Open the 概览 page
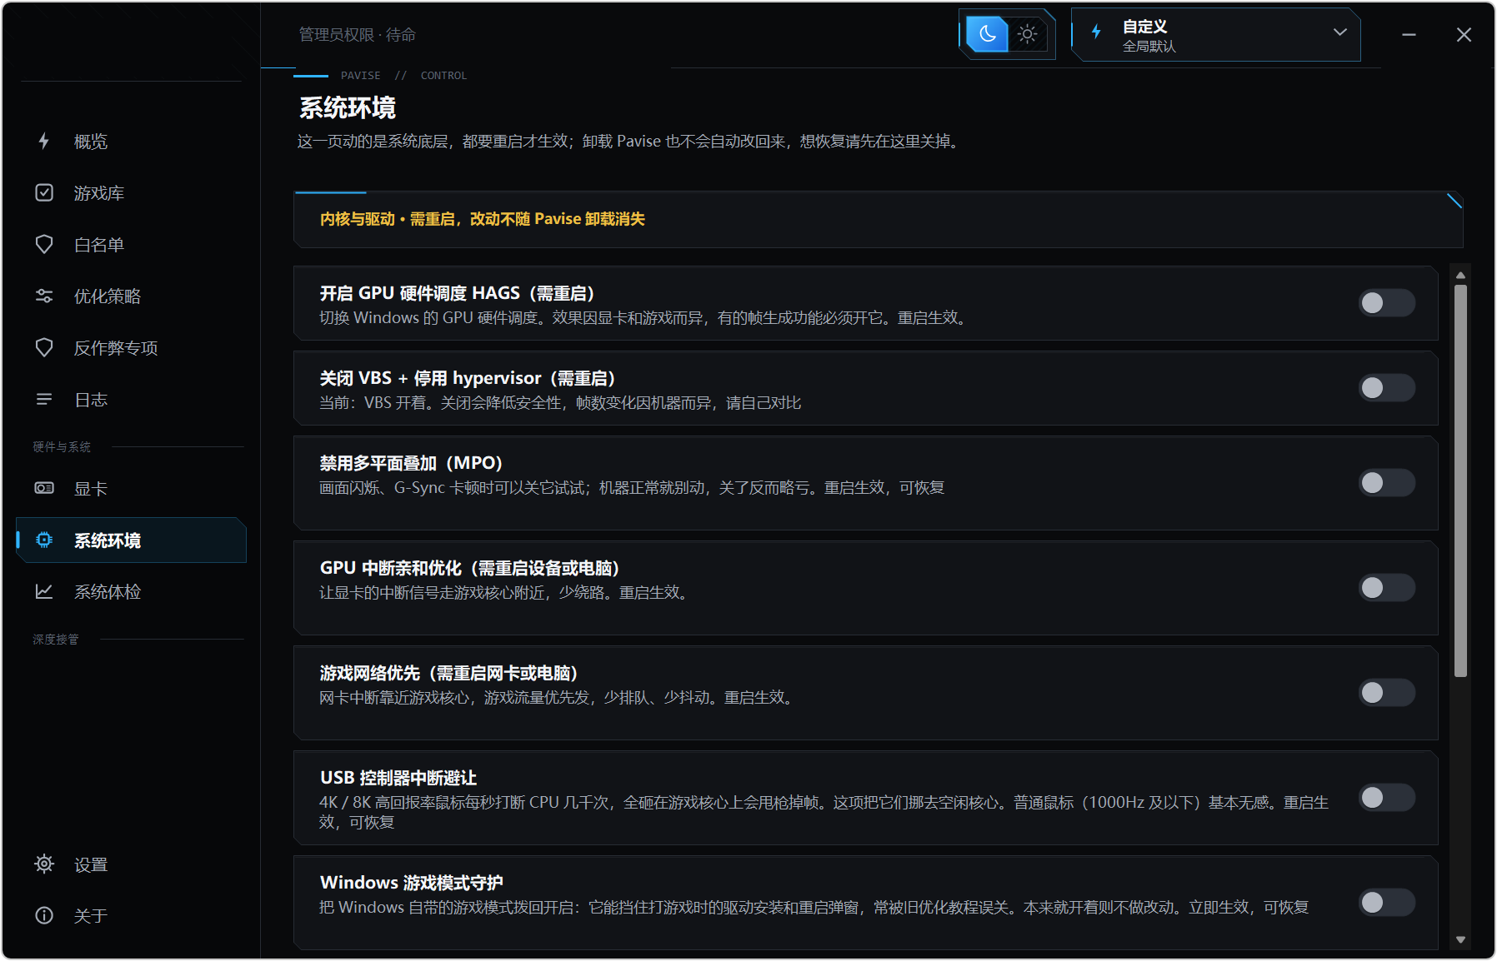Image resolution: width=1497 pixels, height=961 pixels. click(132, 142)
